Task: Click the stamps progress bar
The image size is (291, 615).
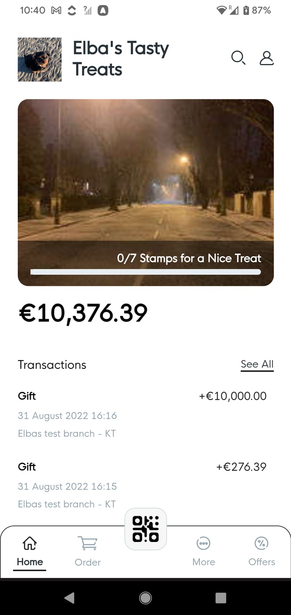Action: point(145,272)
